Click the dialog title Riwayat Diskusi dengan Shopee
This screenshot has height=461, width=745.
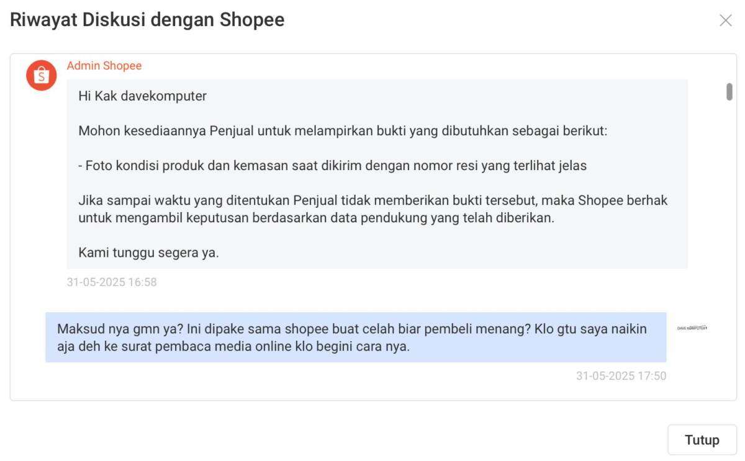pos(147,20)
